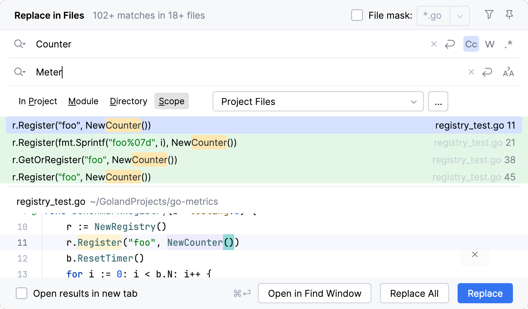
Task: Toggle Preserve Case option
Action: click(508, 72)
